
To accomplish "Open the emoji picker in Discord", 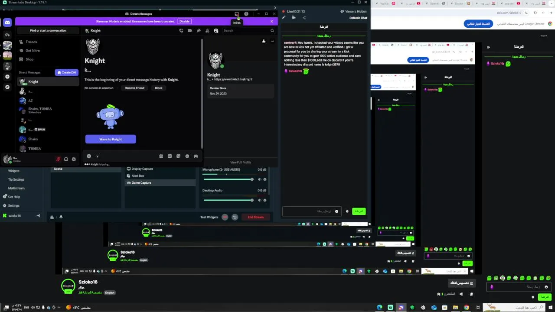I will point(187,156).
